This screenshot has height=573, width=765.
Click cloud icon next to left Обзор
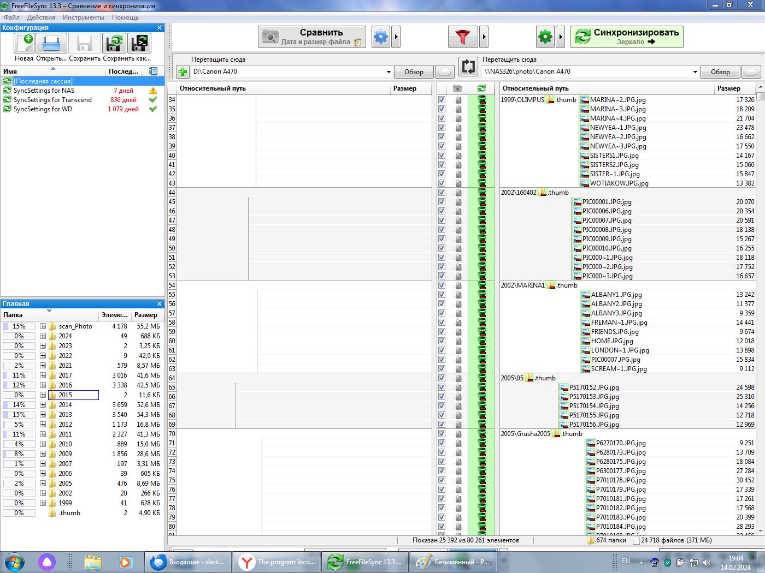445,71
